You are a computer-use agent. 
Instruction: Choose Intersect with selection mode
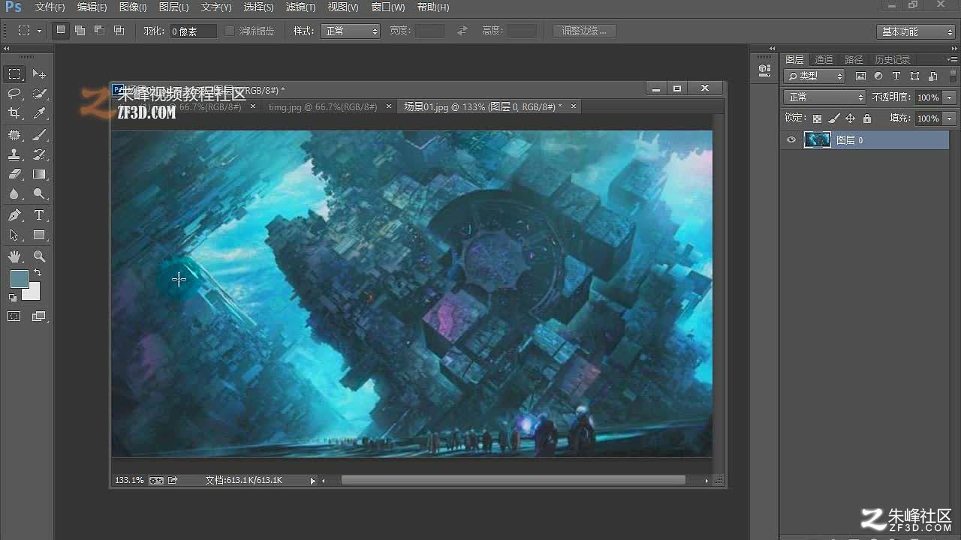pyautogui.click(x=119, y=31)
